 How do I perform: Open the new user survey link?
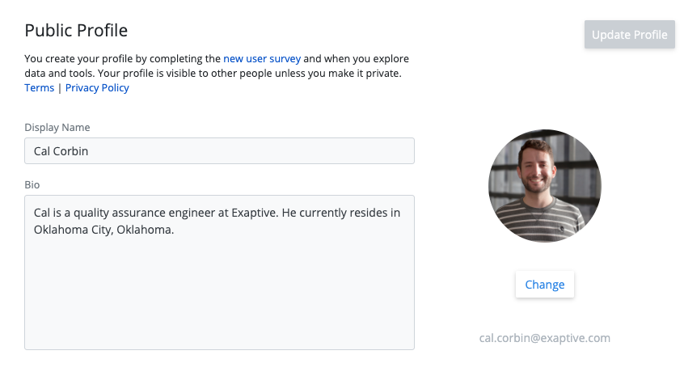tap(262, 59)
